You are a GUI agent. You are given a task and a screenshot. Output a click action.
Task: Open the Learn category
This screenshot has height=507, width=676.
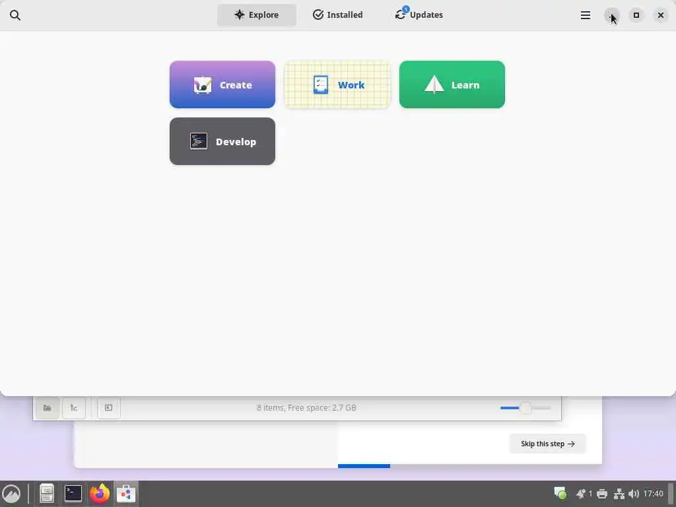tap(452, 84)
